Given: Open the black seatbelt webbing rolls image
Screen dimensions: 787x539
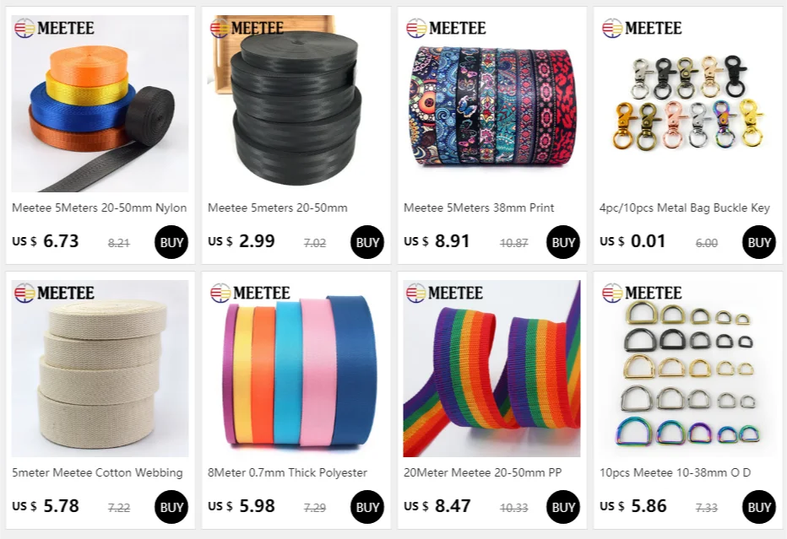Looking at the screenshot, I should 296,103.
